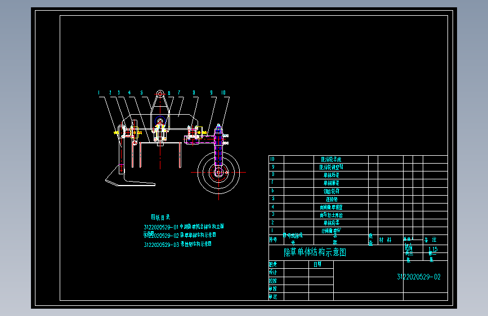
Task: Select callout number 7 above the assembly
Action: tap(179, 92)
